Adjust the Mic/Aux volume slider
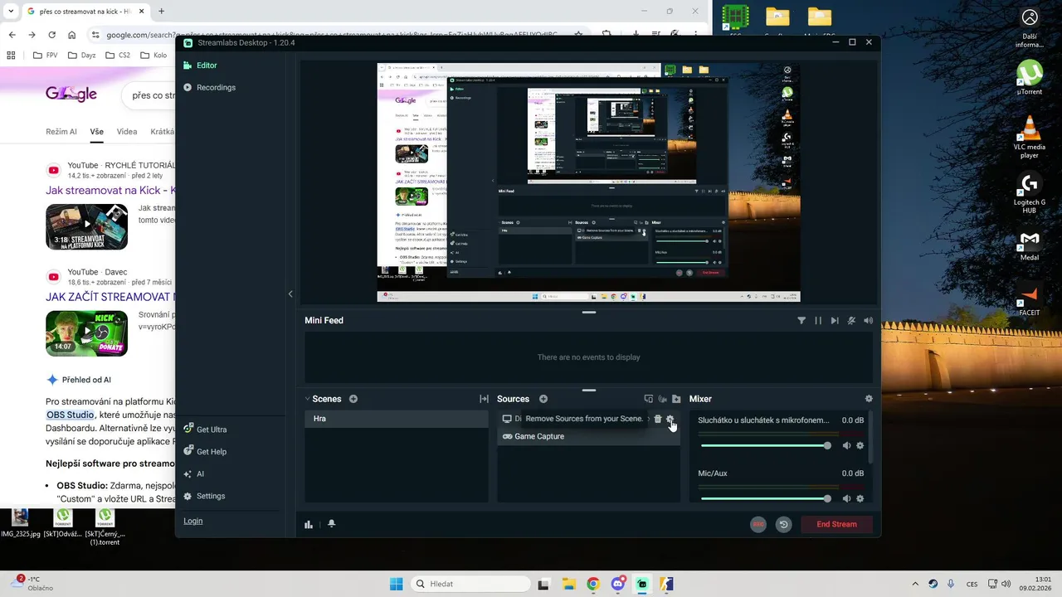Viewport: 1062px width, 597px height. pos(764,498)
